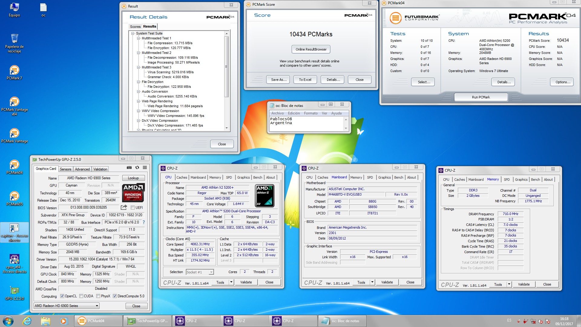
Task: Open the Sensors tab in GPU-Z
Action: tap(65, 169)
